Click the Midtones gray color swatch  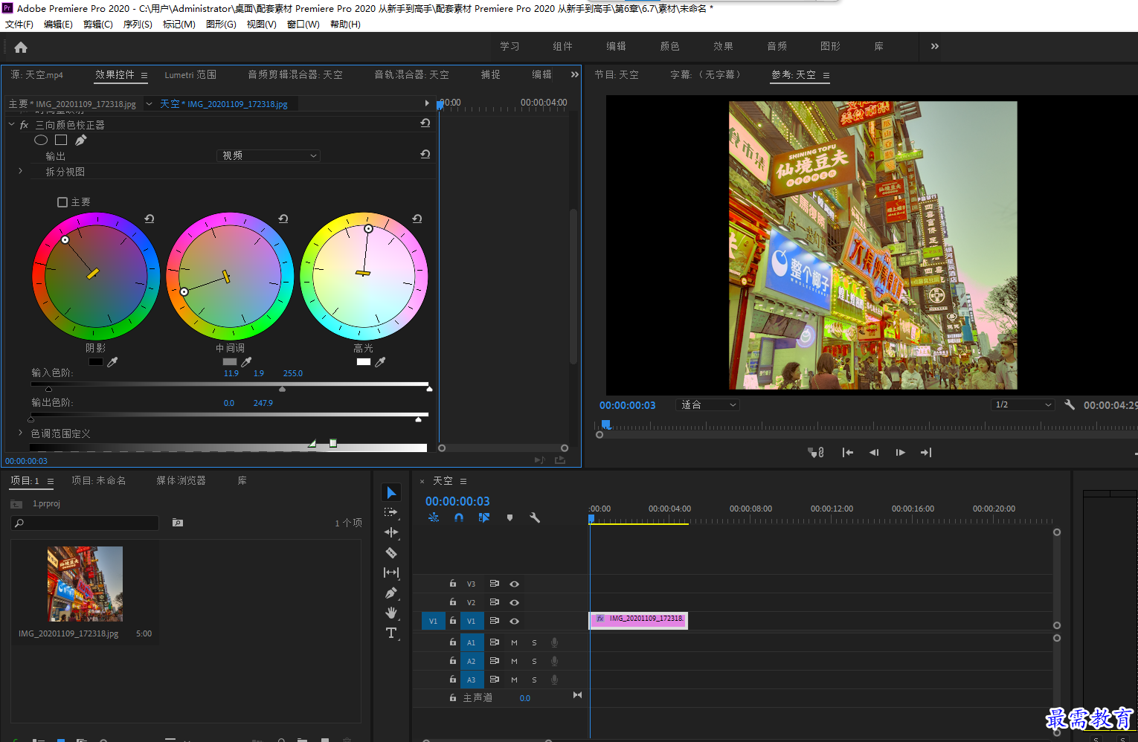(x=230, y=362)
